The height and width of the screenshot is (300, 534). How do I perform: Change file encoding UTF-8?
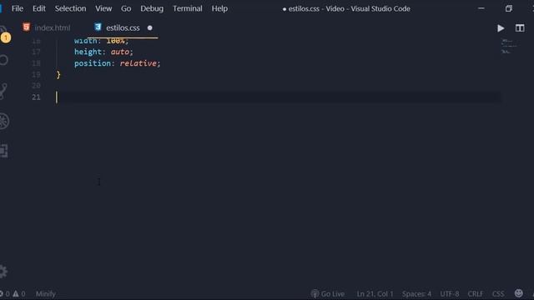click(x=450, y=293)
